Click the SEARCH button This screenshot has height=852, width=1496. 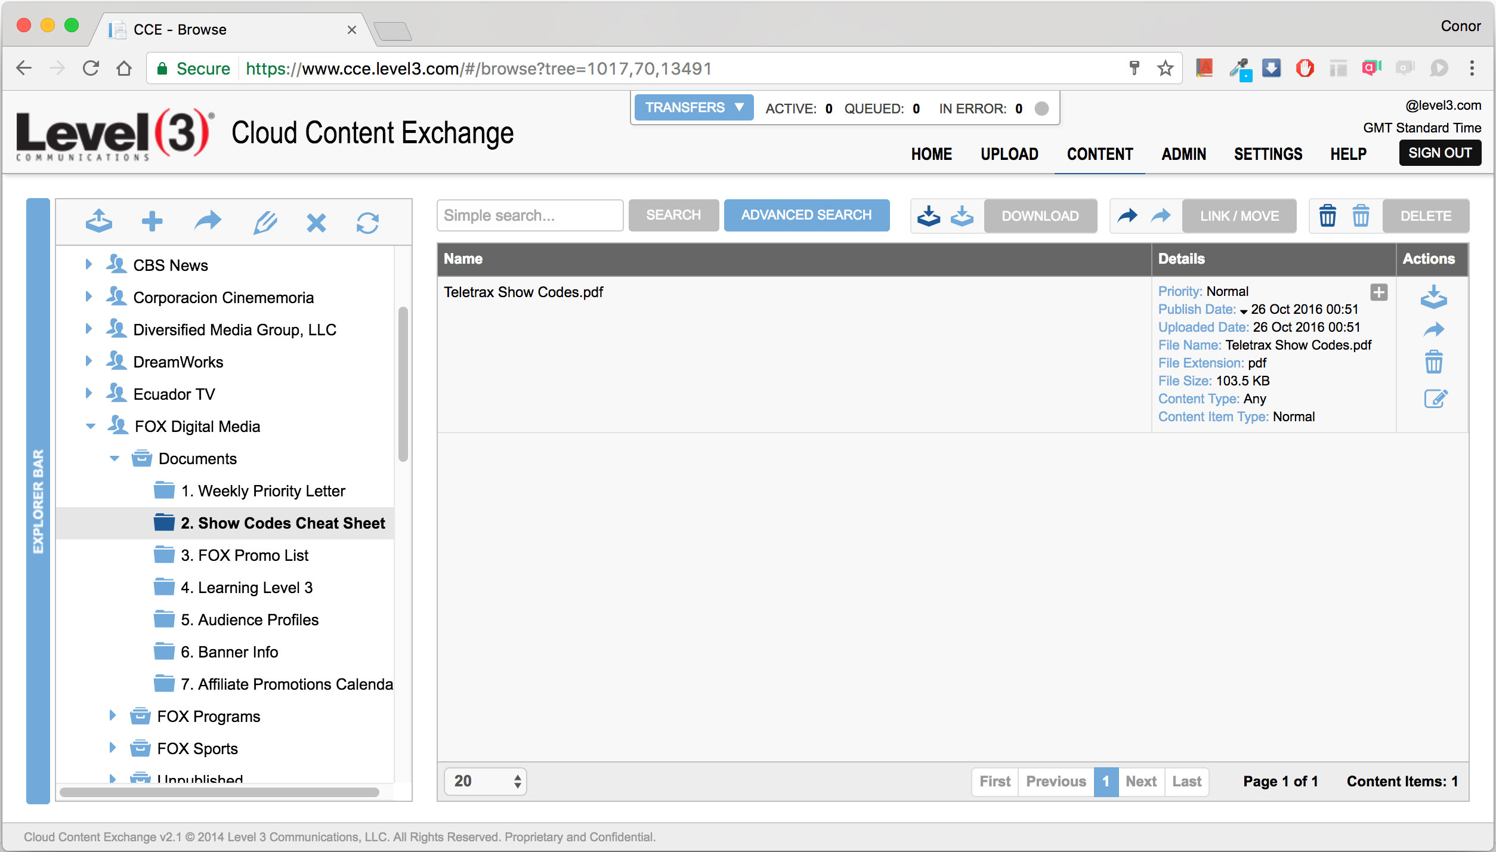[x=673, y=215]
